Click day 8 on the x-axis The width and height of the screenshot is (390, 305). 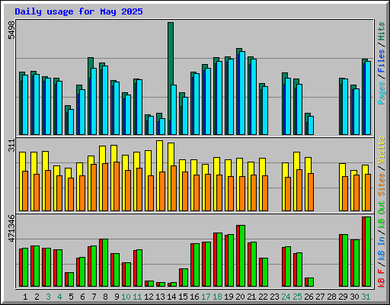(105, 297)
